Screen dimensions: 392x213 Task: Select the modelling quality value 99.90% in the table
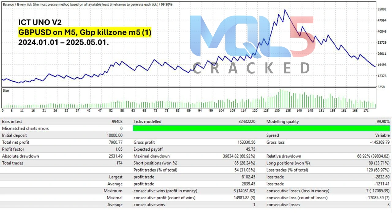pos(383,122)
